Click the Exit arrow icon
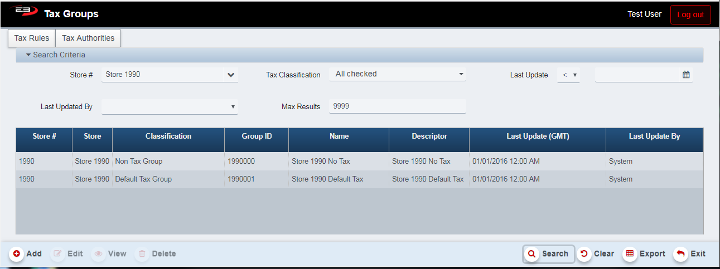The height and width of the screenshot is (269, 720). click(x=680, y=254)
